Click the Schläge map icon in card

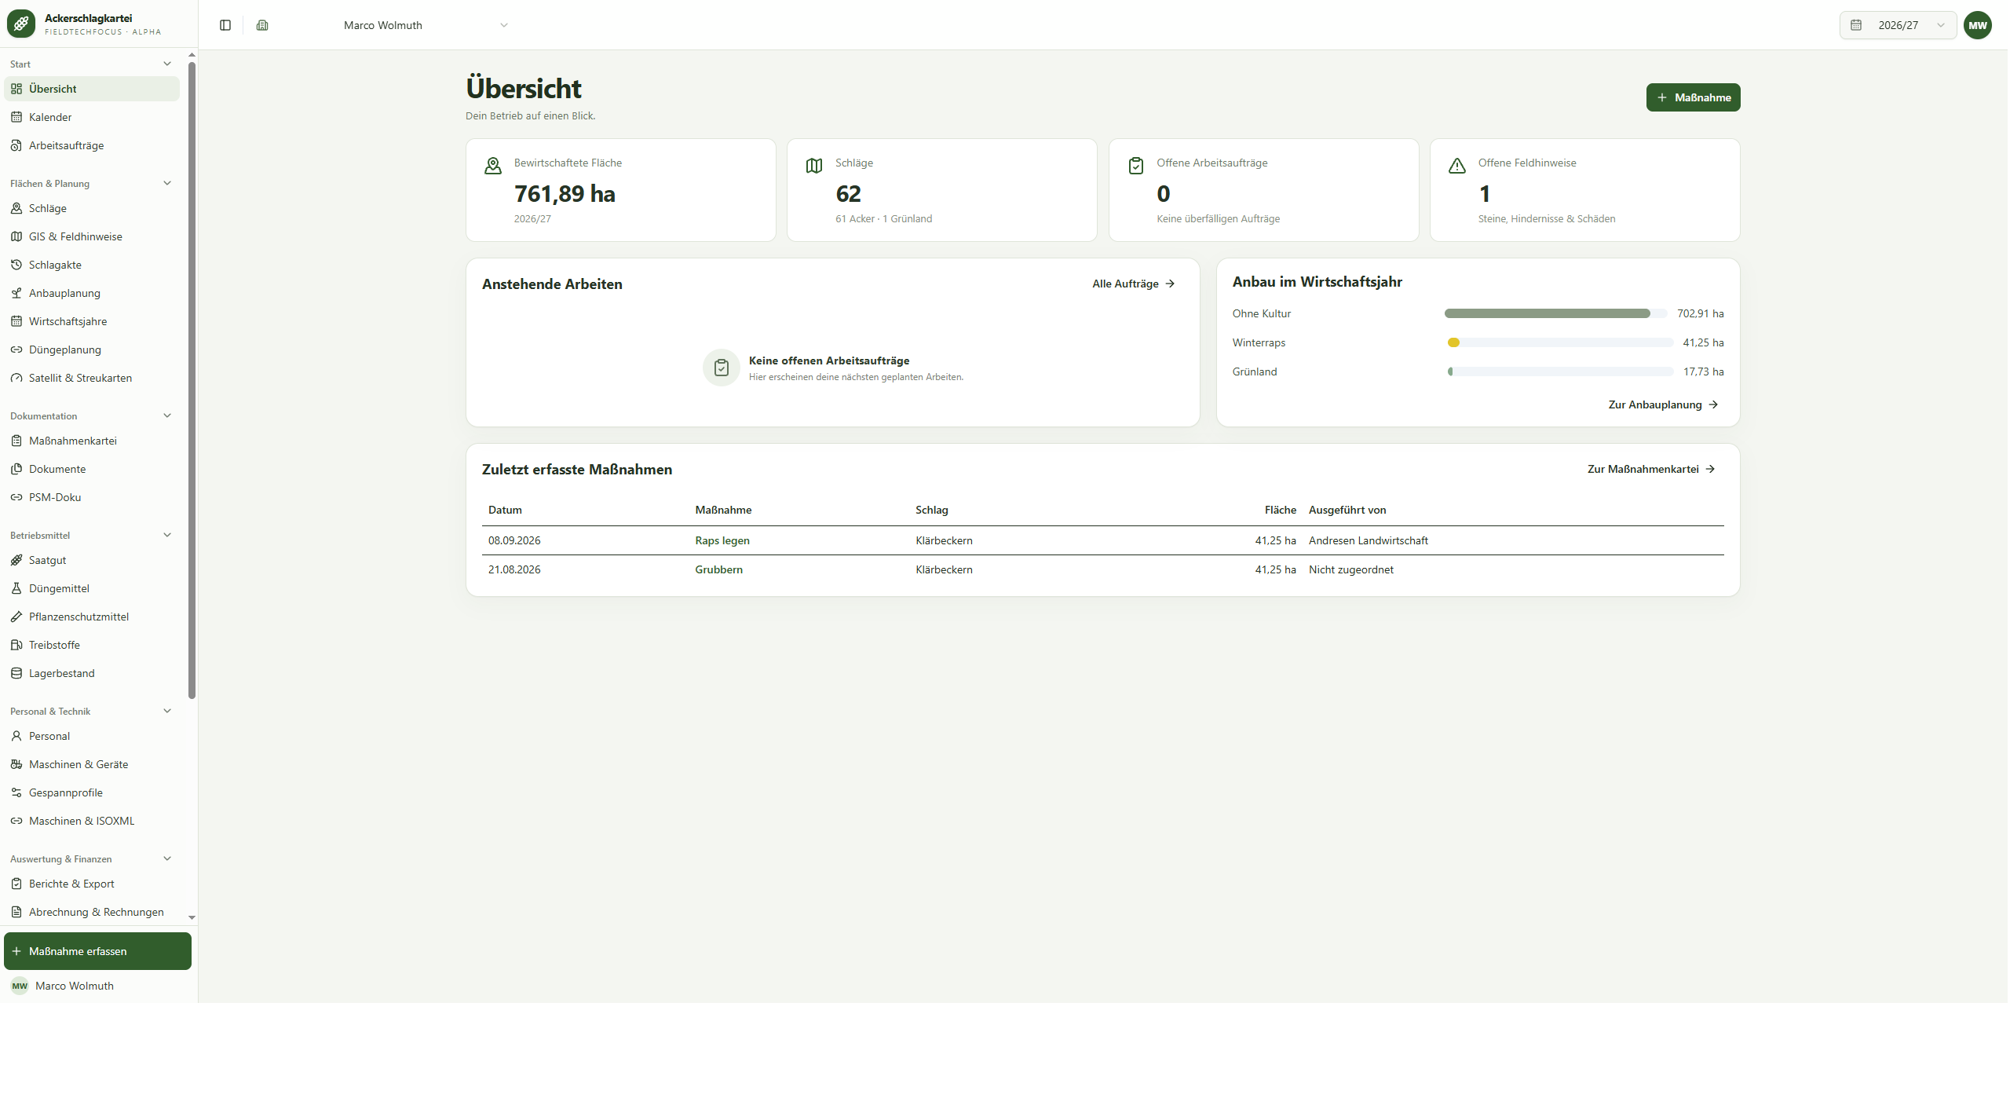(814, 166)
